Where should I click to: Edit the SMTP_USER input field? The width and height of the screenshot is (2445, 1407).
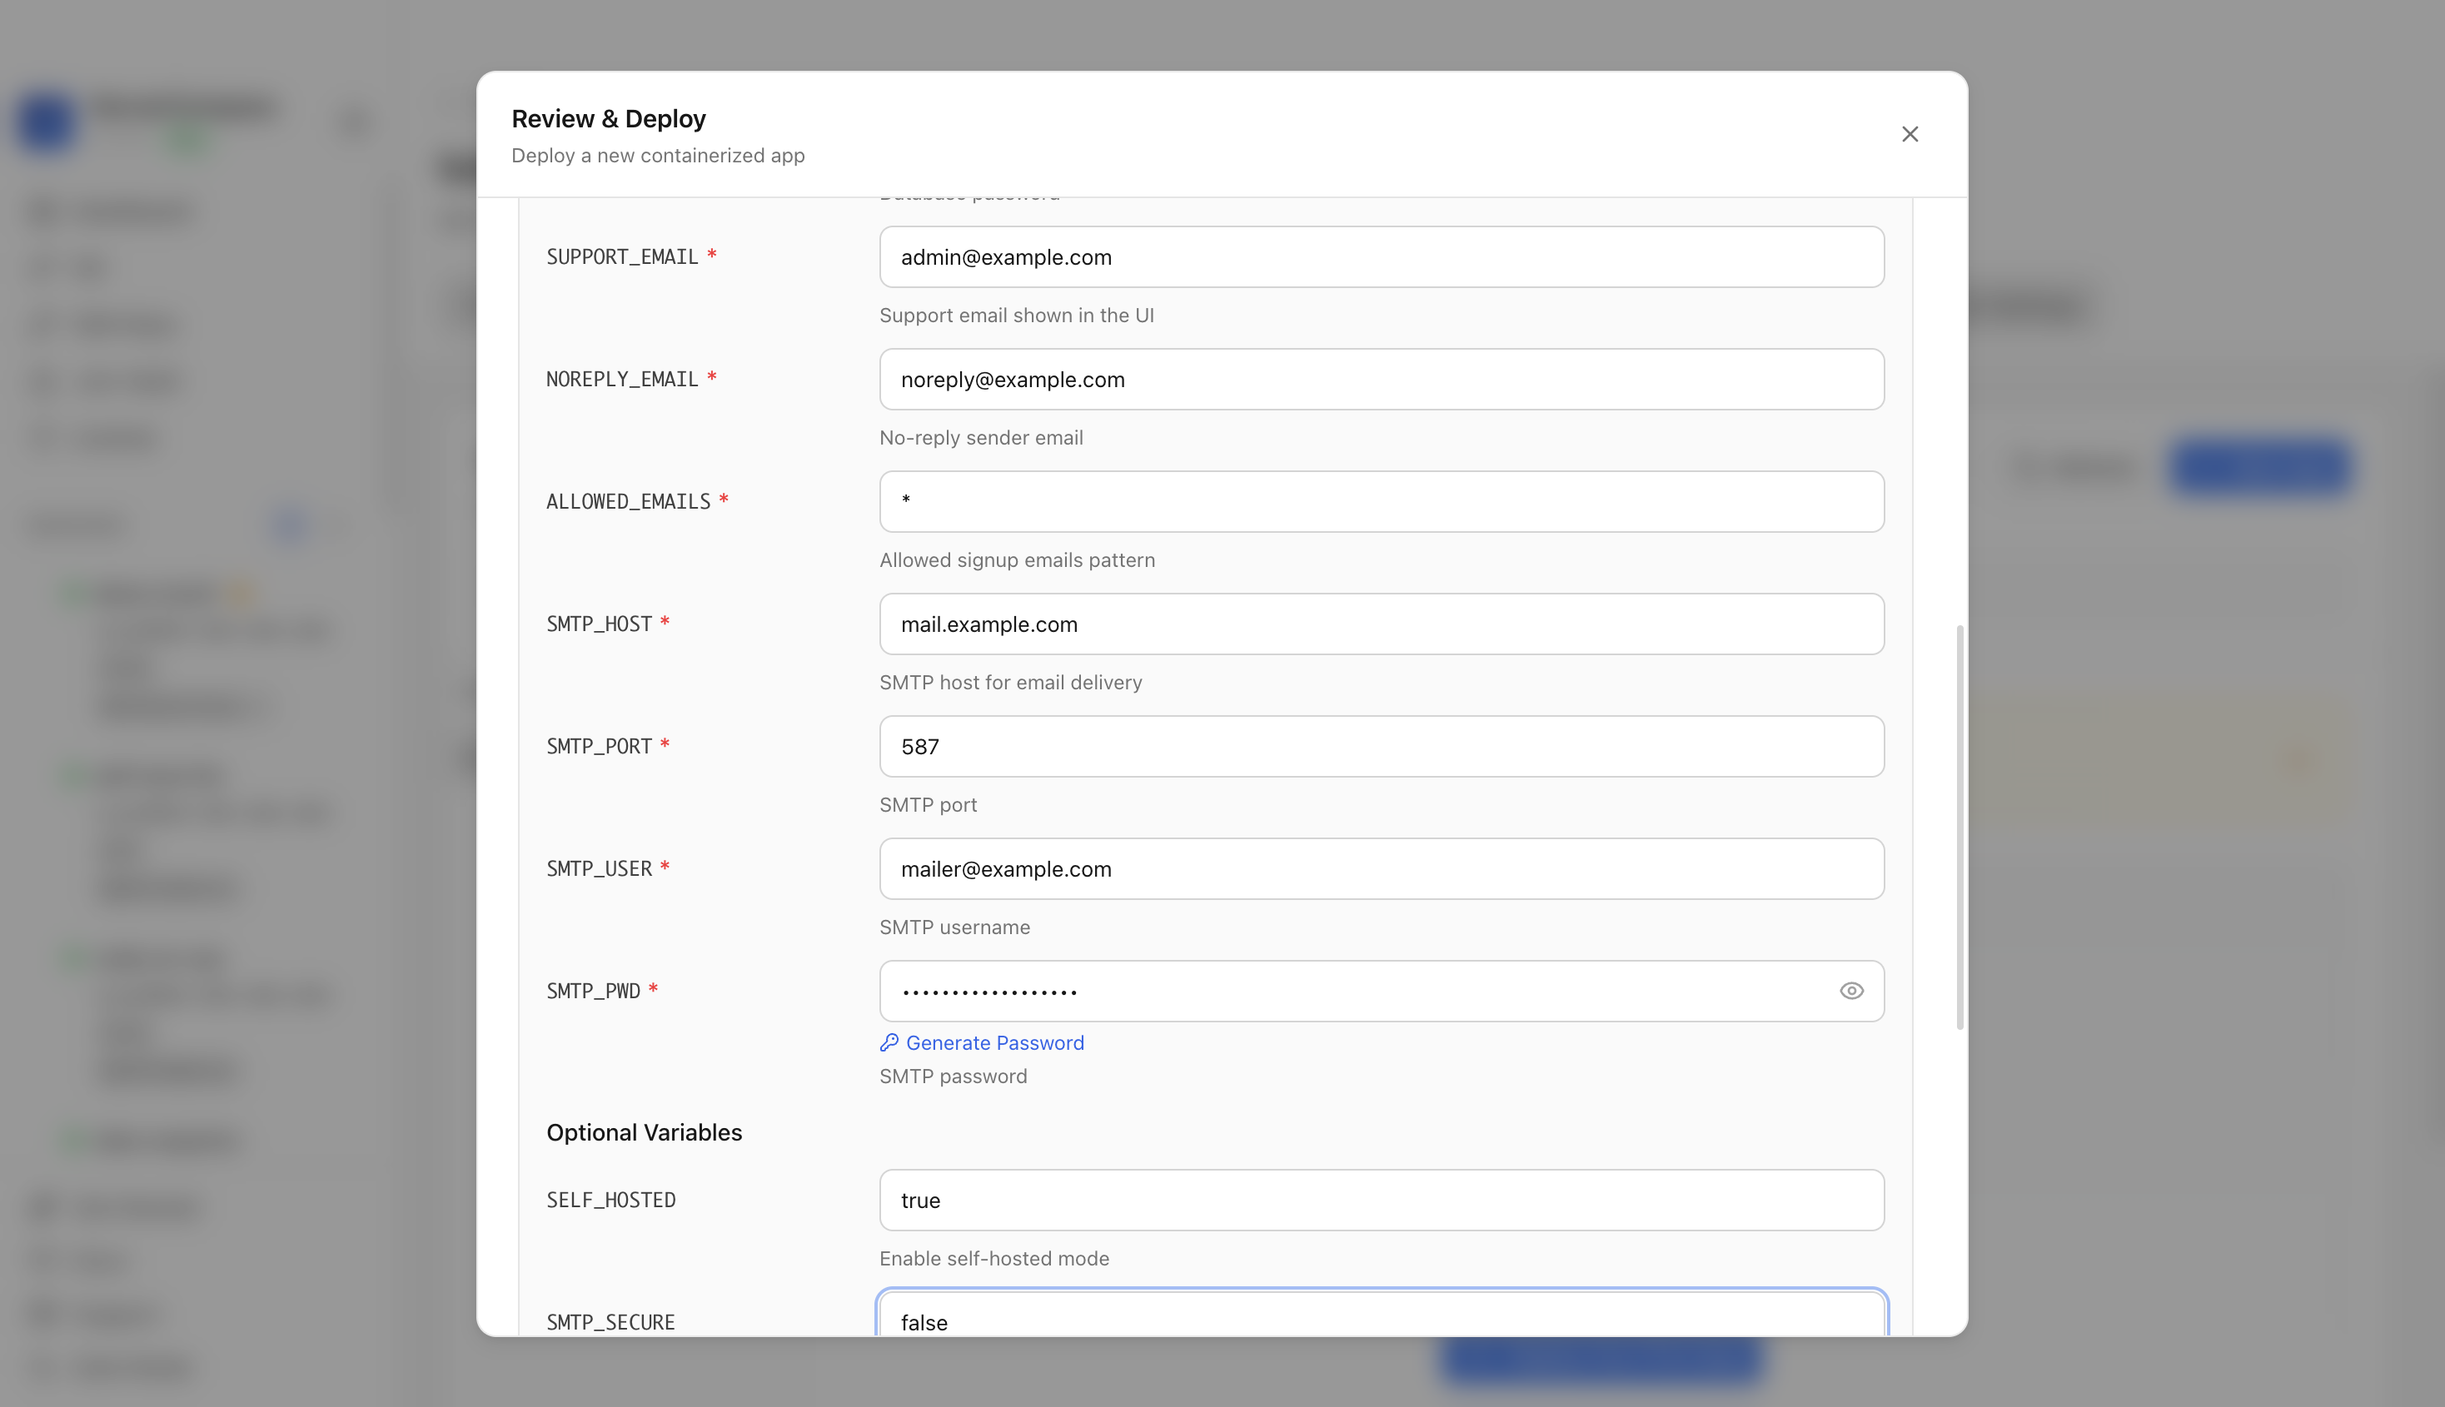coord(1381,868)
